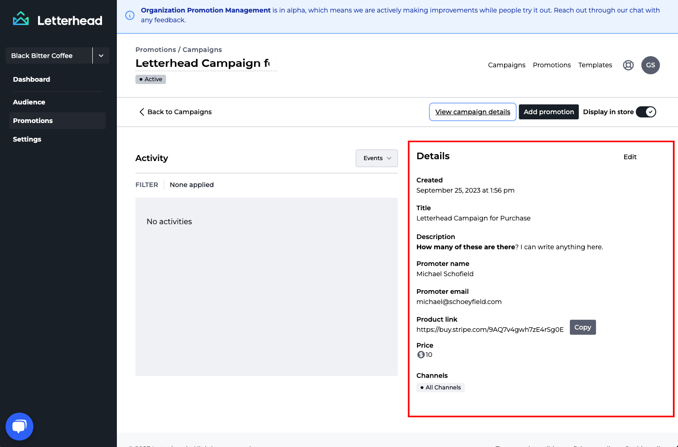Edit the campaign details
678x447 pixels.
630,157
